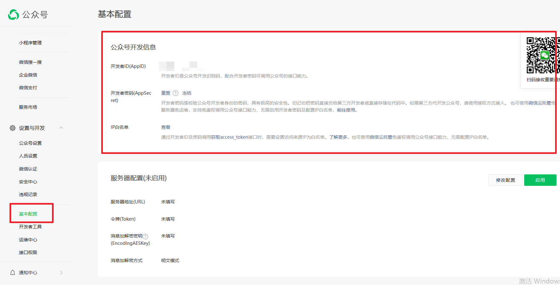Select 安全中心 in sidebar

click(x=28, y=182)
